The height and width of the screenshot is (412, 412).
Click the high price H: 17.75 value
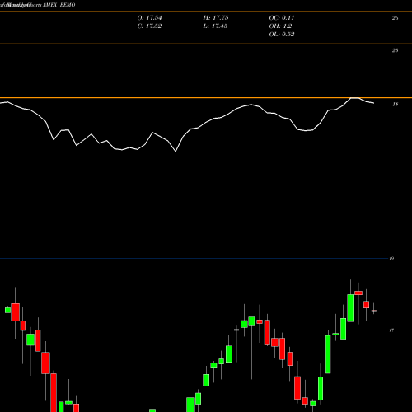216,18
